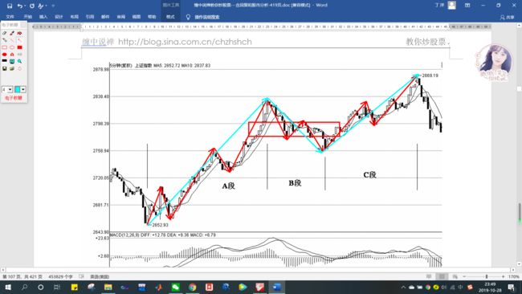Open zoom dialog via 170% label
This screenshot has width=522, height=294.
pos(514,276)
